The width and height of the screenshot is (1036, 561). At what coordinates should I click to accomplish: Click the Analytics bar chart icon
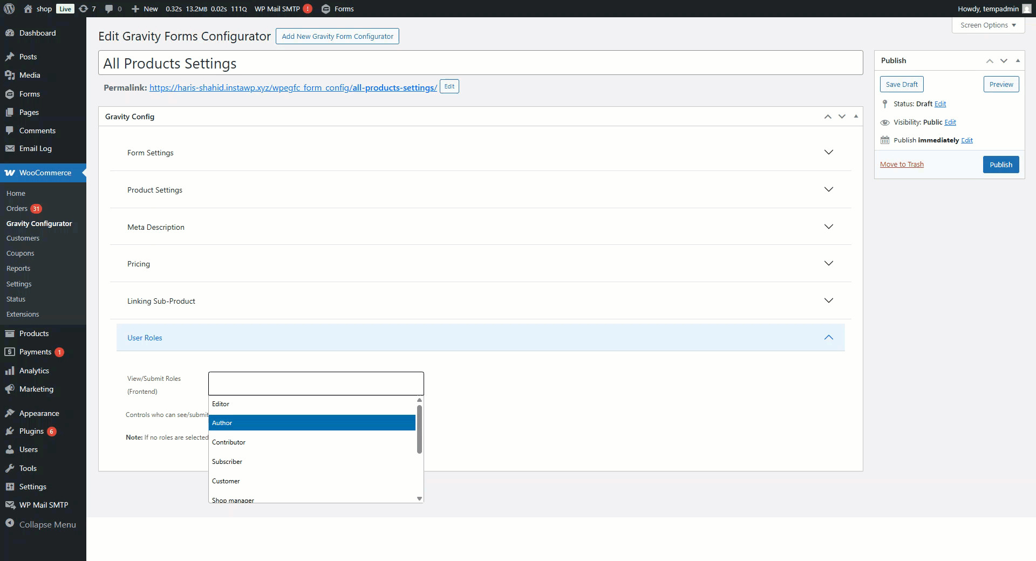point(10,371)
